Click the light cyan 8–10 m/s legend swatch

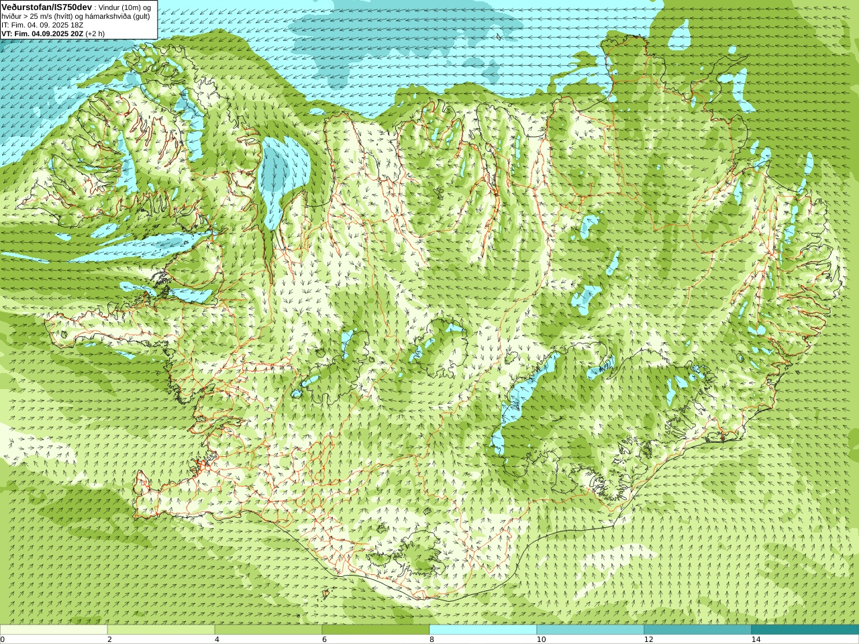pyautogui.click(x=483, y=630)
